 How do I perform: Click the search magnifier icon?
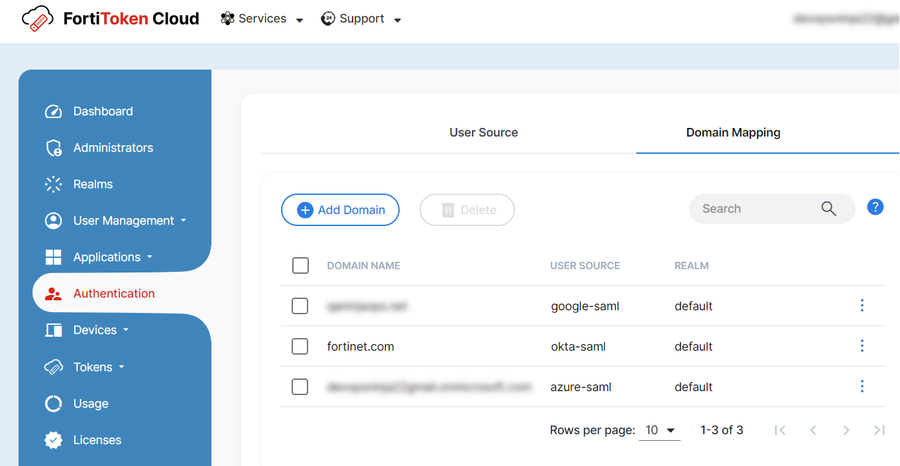click(828, 208)
